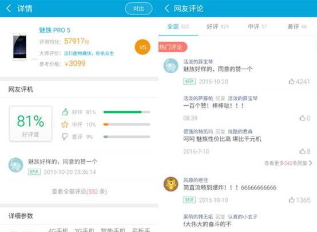Image resolution: width=317 pixels, height=232 pixels.
Task: Tap the 81% 好评度 score box
Action: click(x=30, y=123)
